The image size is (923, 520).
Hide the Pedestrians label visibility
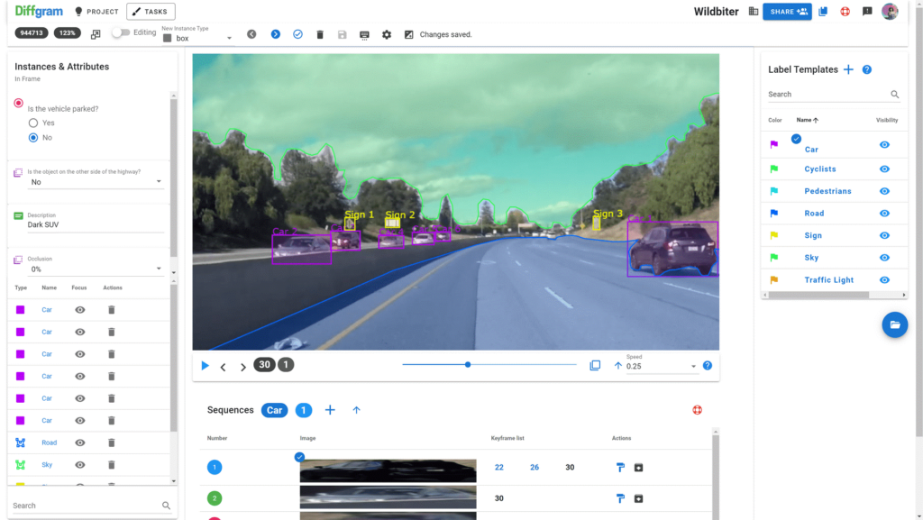pos(884,191)
